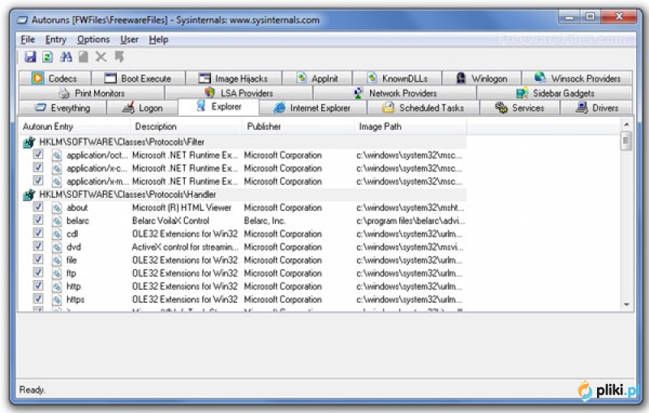The image size is (649, 413).
Task: Click the Filter registry key icon
Action: pyautogui.click(x=29, y=142)
